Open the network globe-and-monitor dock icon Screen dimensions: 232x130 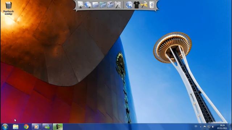click(88, 5)
